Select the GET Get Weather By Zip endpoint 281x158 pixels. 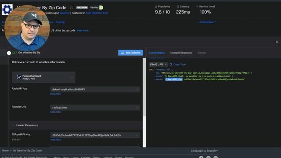(x=26, y=53)
